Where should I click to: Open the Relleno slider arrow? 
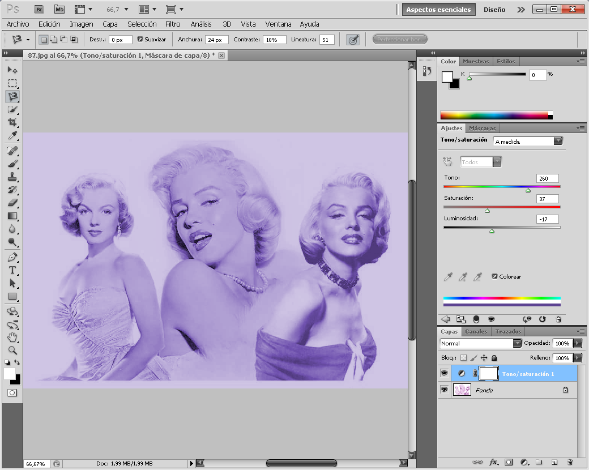(578, 358)
